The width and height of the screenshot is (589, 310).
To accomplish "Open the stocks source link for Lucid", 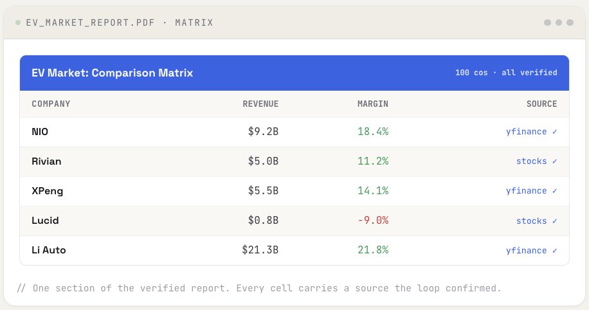I will [531, 221].
